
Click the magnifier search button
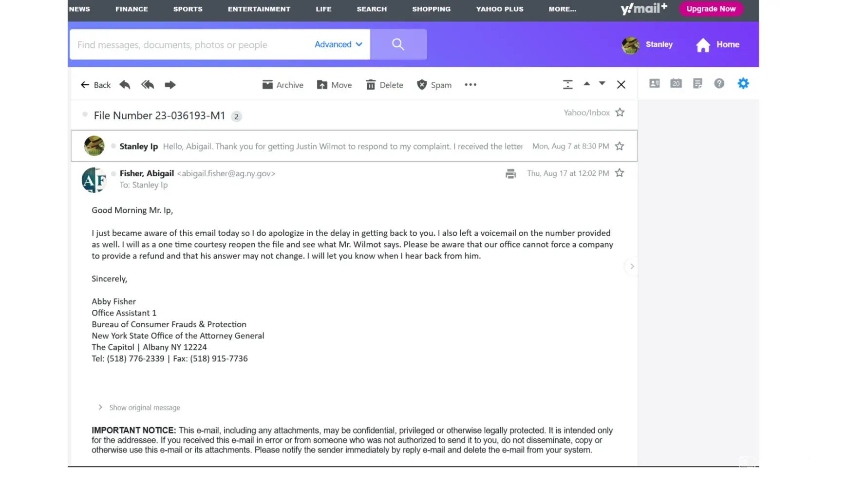(x=398, y=44)
